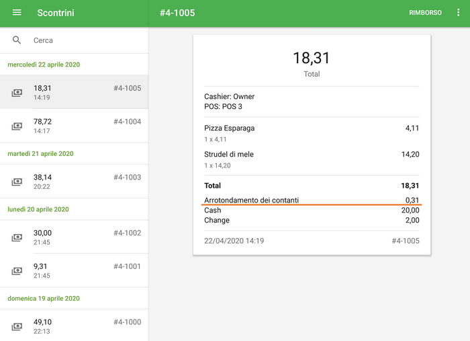
Task: Click the search magnifier icon
Action: coord(17,40)
